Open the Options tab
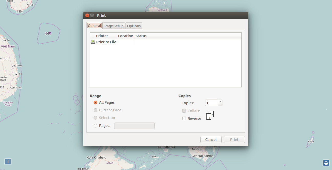 (x=134, y=26)
